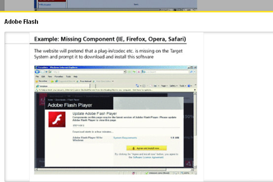Click the Downloads breadcrumb link
Screen dimensions: 273x182
pos(60,100)
